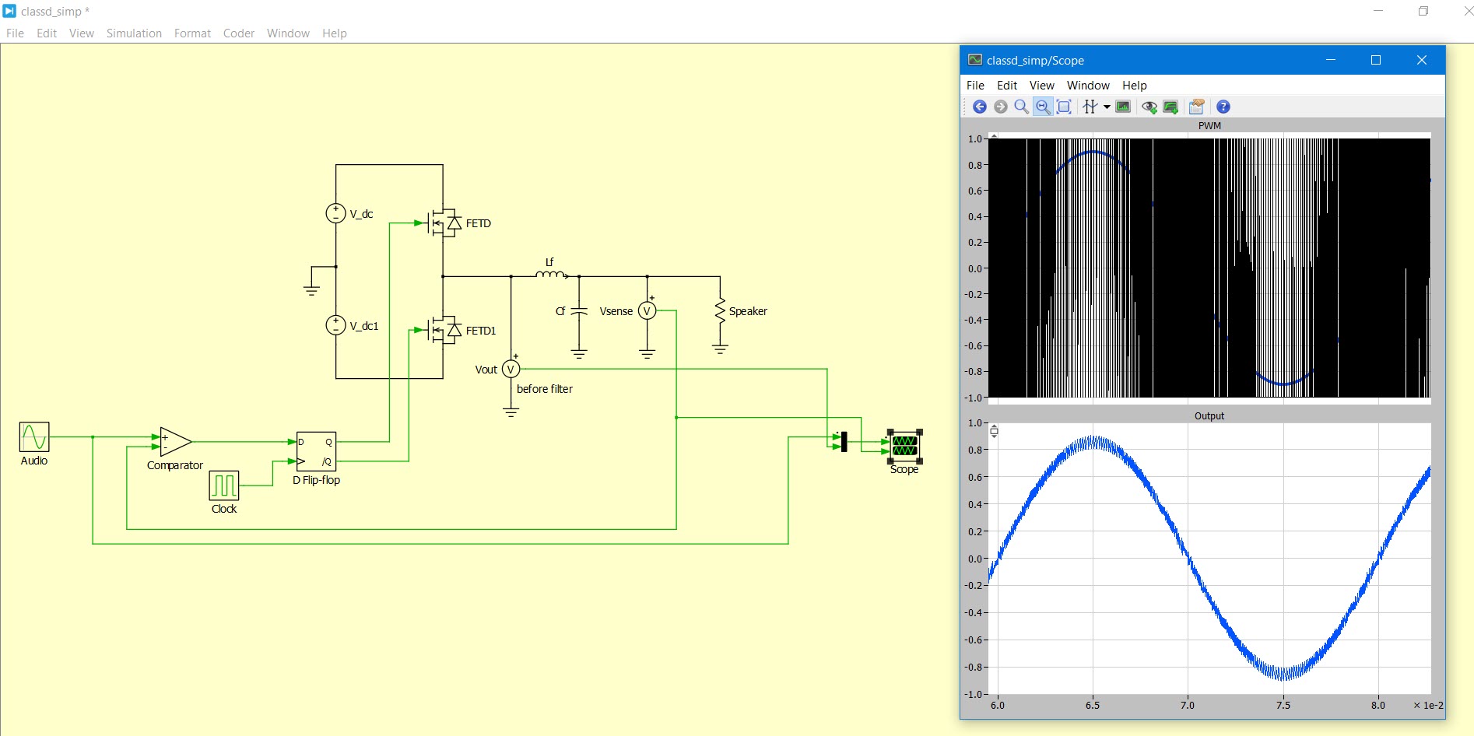
Task: Open Edit menu in Scope window
Action: pyautogui.click(x=1007, y=85)
